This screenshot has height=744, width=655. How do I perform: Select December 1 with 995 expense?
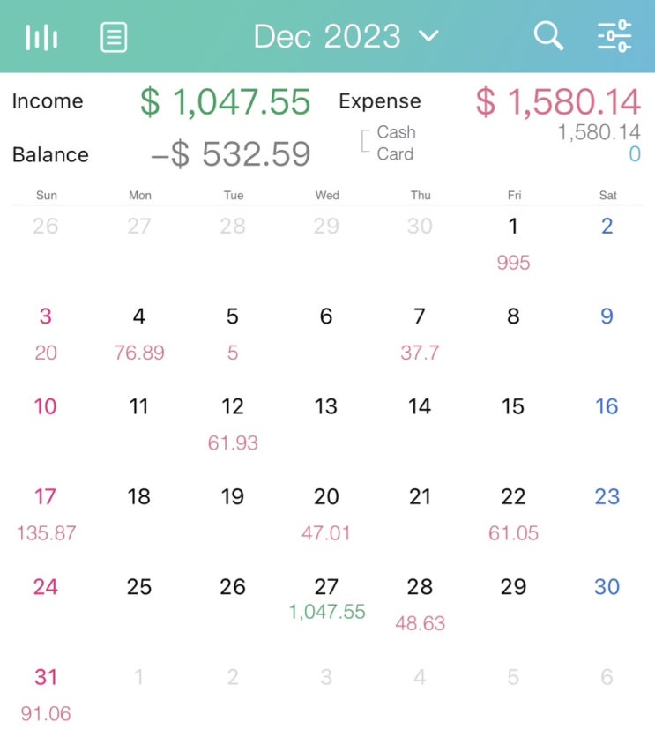click(513, 242)
